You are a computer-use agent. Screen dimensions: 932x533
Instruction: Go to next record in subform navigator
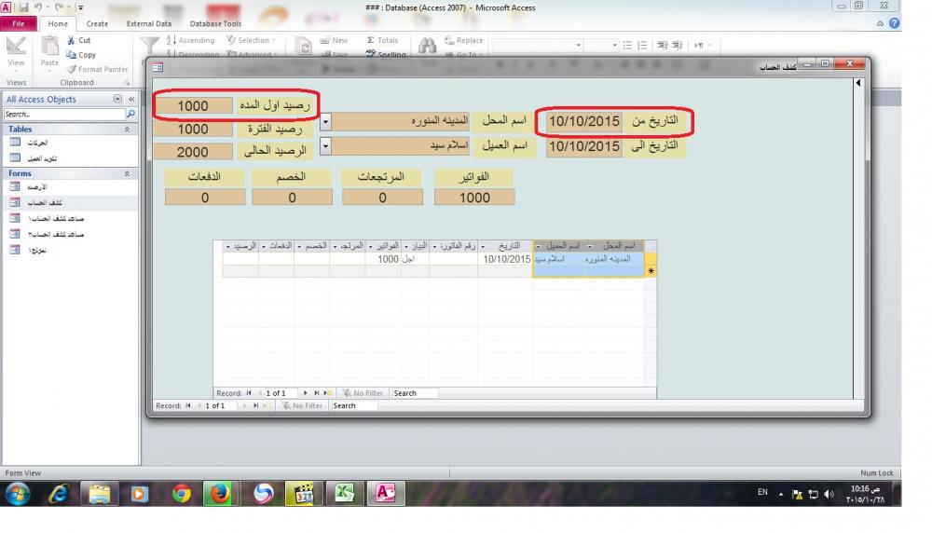tap(306, 393)
